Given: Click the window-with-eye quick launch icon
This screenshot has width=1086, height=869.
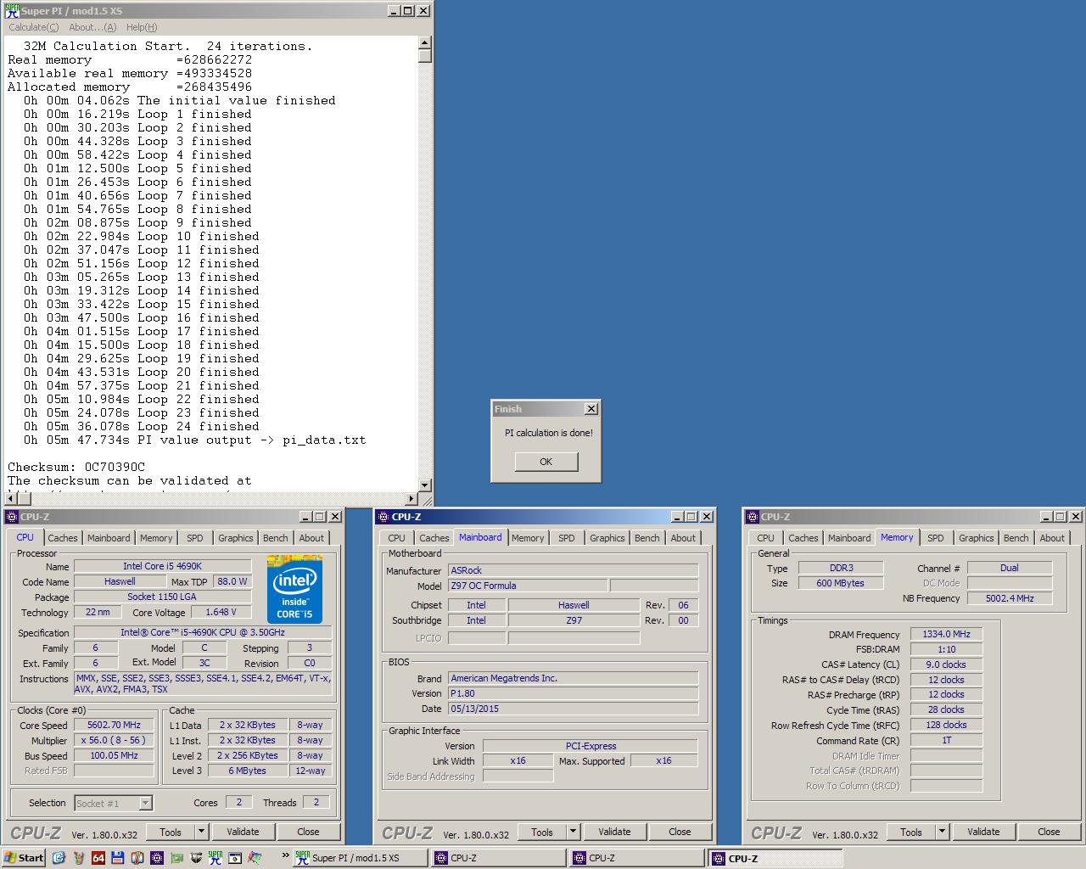Looking at the screenshot, I should (x=235, y=858).
